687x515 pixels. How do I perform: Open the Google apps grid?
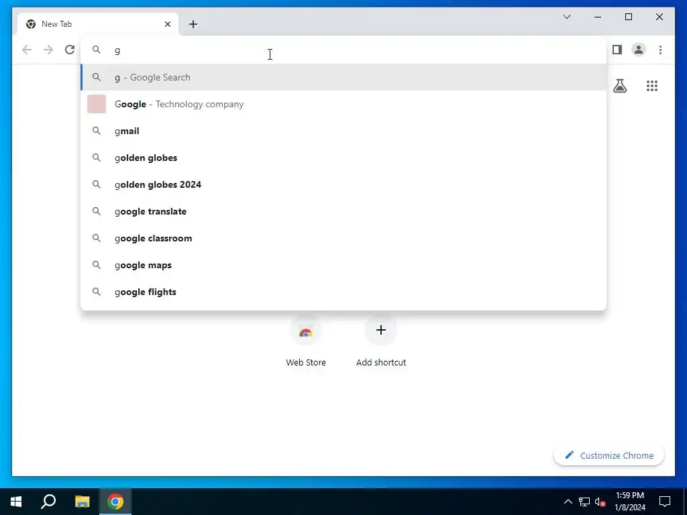(652, 86)
